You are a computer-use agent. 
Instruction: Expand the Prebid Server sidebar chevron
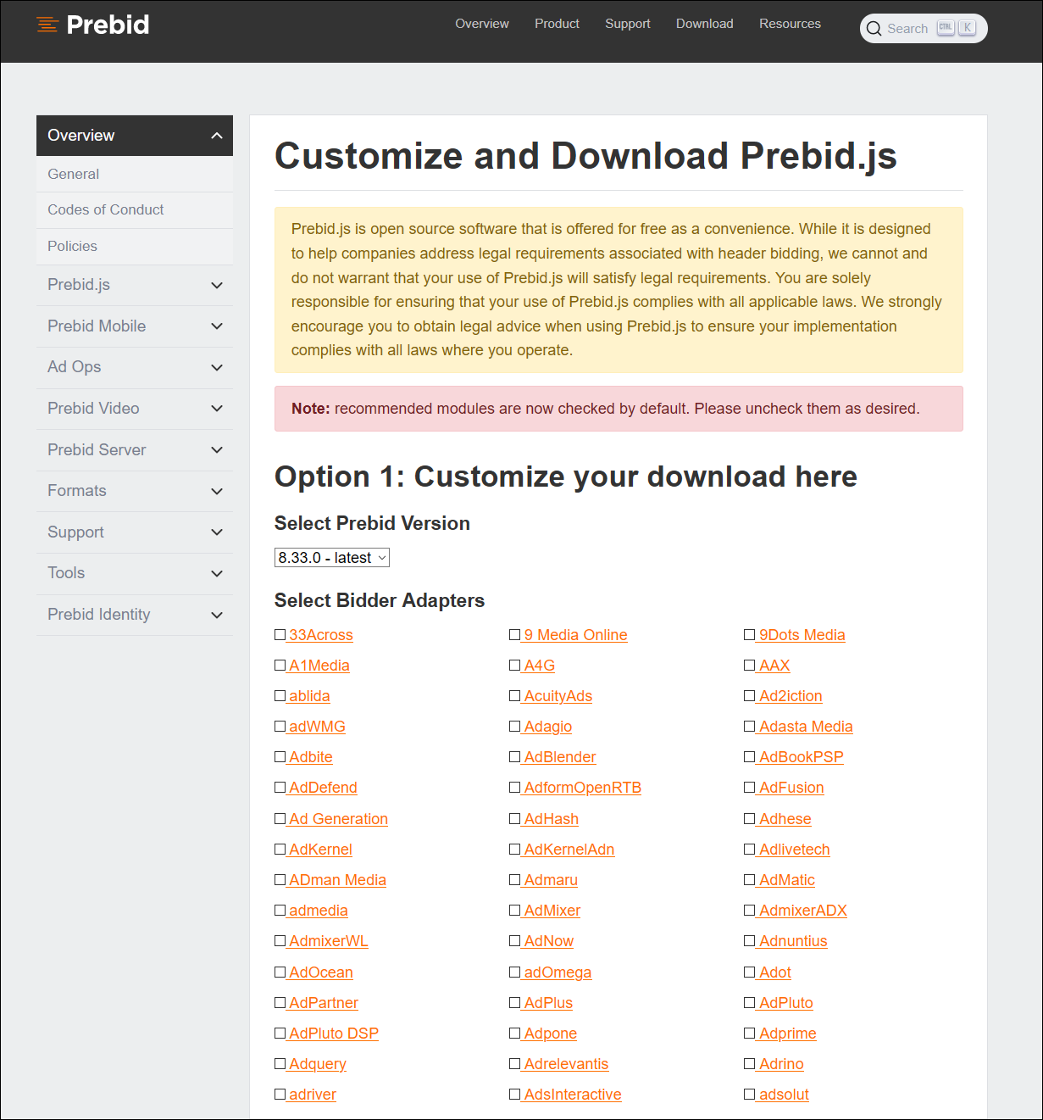217,450
